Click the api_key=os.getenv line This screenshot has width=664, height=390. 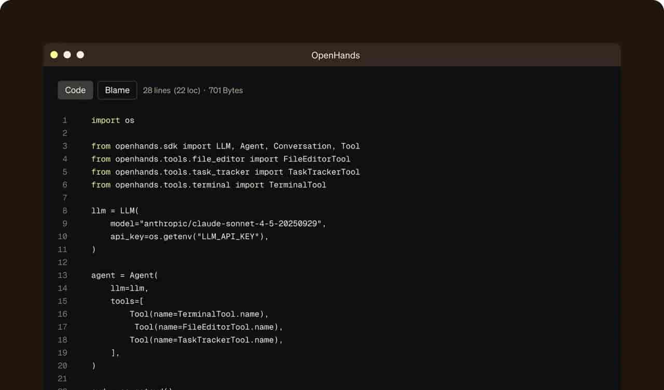pyautogui.click(x=189, y=237)
